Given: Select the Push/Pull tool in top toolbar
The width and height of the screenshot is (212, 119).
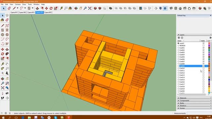Looking at the screenshot, I should coord(37,8).
